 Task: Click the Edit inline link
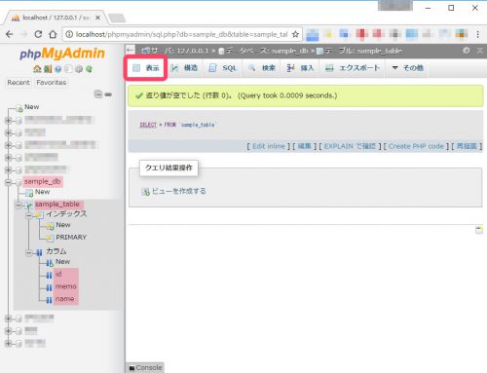point(269,146)
